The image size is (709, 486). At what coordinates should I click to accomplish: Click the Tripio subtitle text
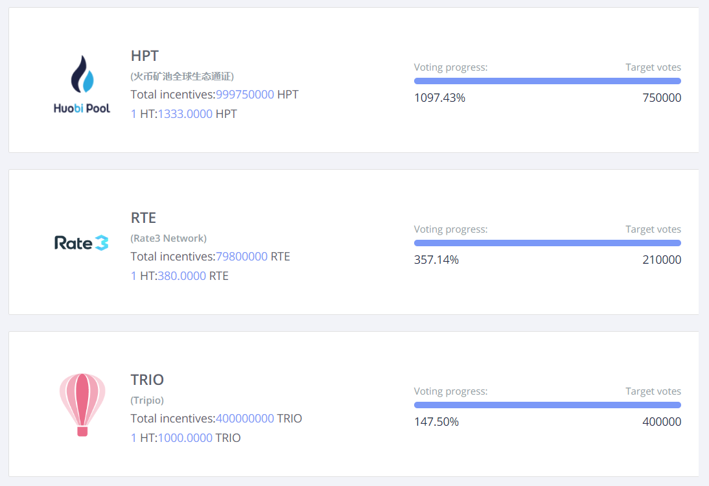tap(147, 400)
